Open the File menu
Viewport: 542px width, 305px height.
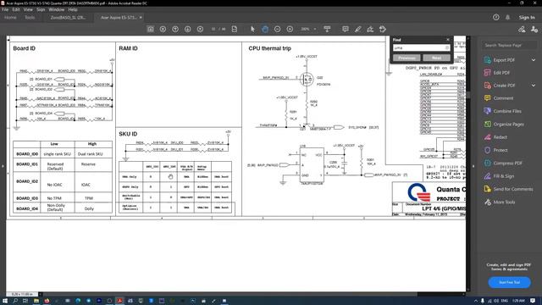(5, 9)
